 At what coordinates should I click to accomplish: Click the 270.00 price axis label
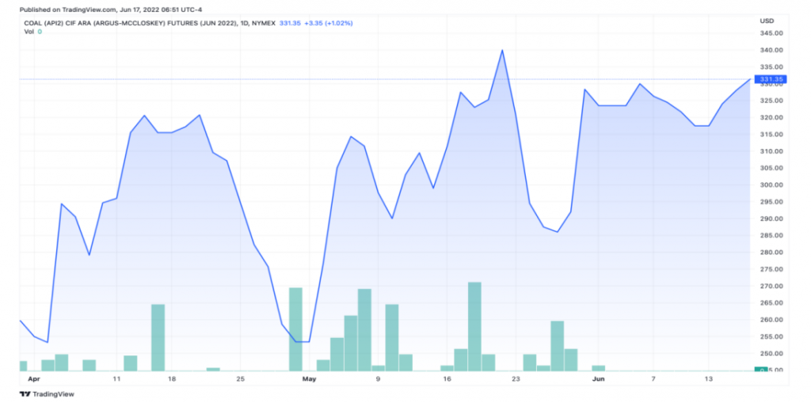tap(770, 286)
